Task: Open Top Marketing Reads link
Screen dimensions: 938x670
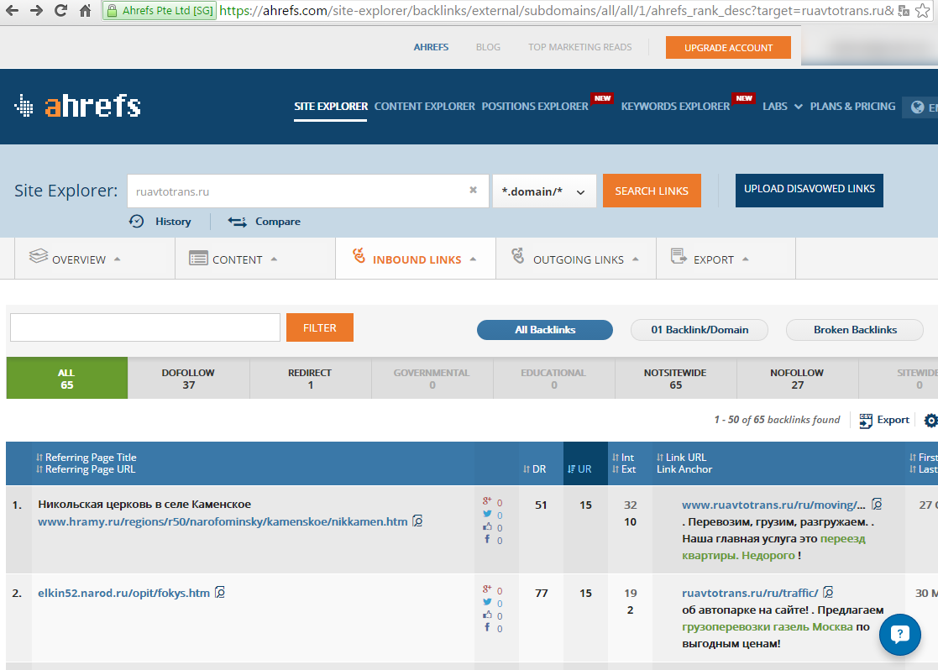Action: click(x=579, y=47)
